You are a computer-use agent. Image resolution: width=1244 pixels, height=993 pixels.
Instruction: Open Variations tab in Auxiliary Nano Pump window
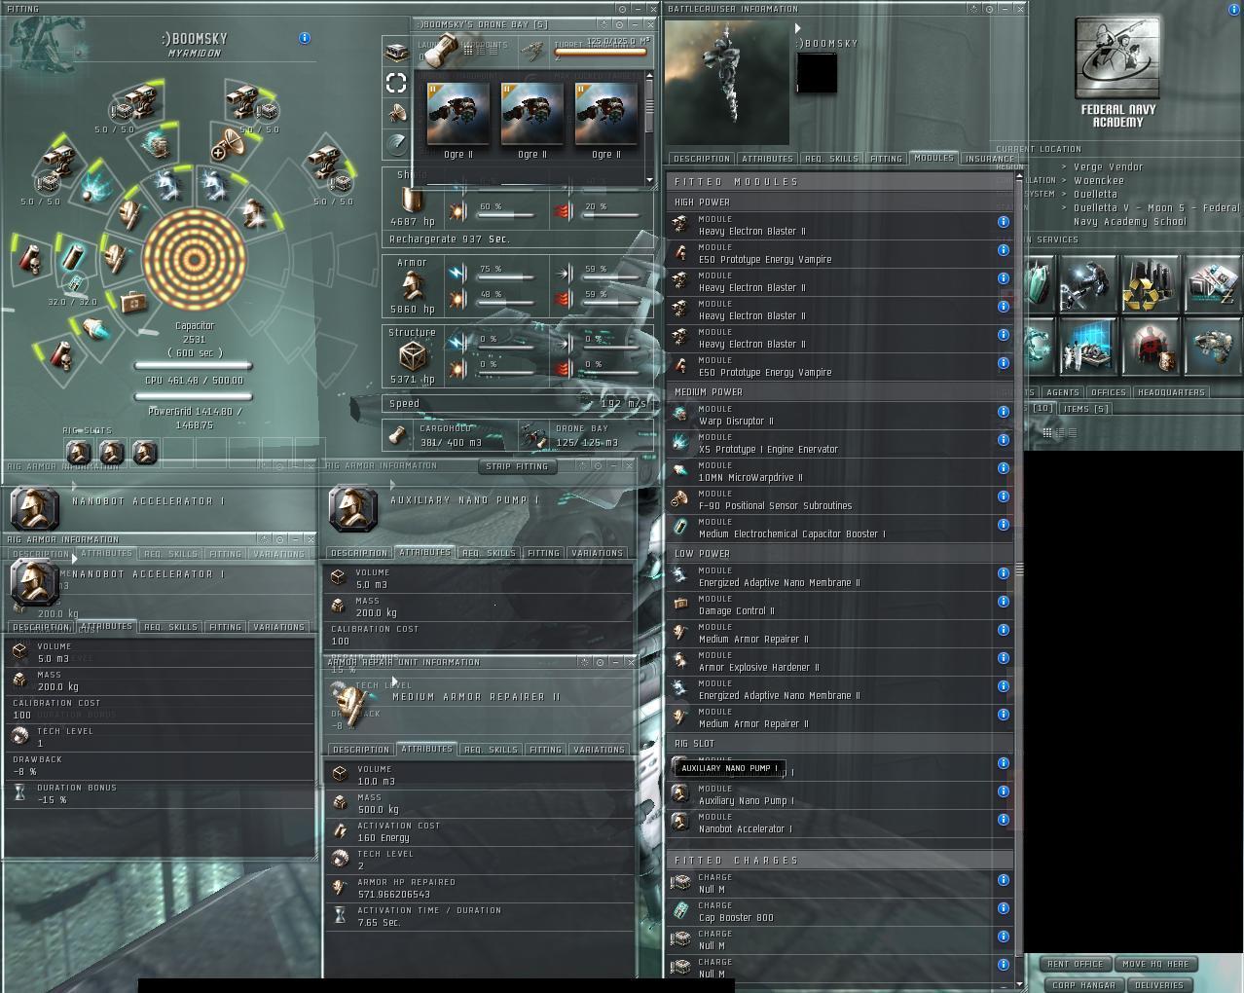tap(597, 553)
